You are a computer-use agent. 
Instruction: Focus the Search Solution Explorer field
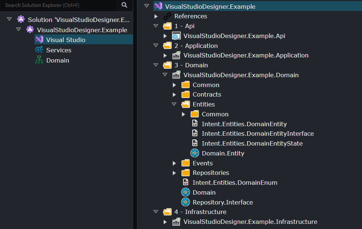tap(58, 5)
